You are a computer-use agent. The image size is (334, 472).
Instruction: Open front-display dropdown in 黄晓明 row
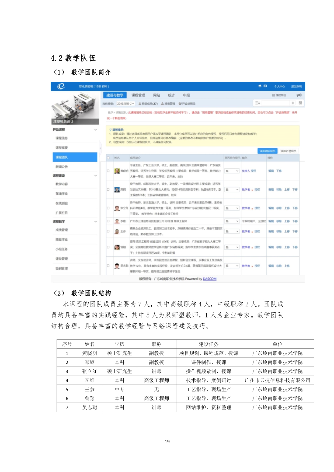coord(232,171)
